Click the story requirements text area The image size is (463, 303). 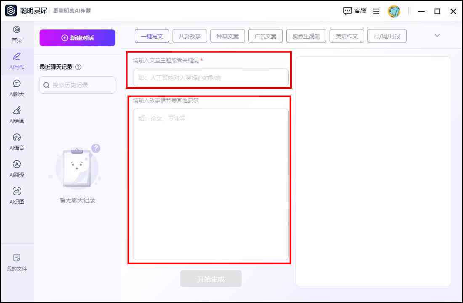pos(211,184)
